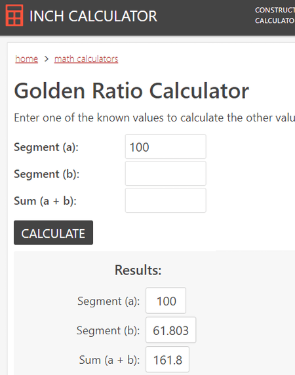This screenshot has height=375, width=295.
Task: Click the empty Segment (b) input field
Action: (166, 173)
